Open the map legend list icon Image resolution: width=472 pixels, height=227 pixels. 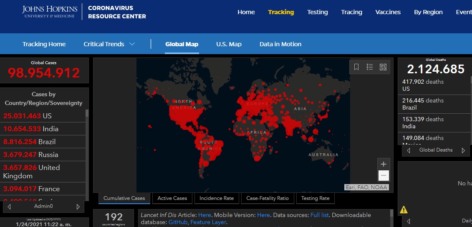[370, 67]
